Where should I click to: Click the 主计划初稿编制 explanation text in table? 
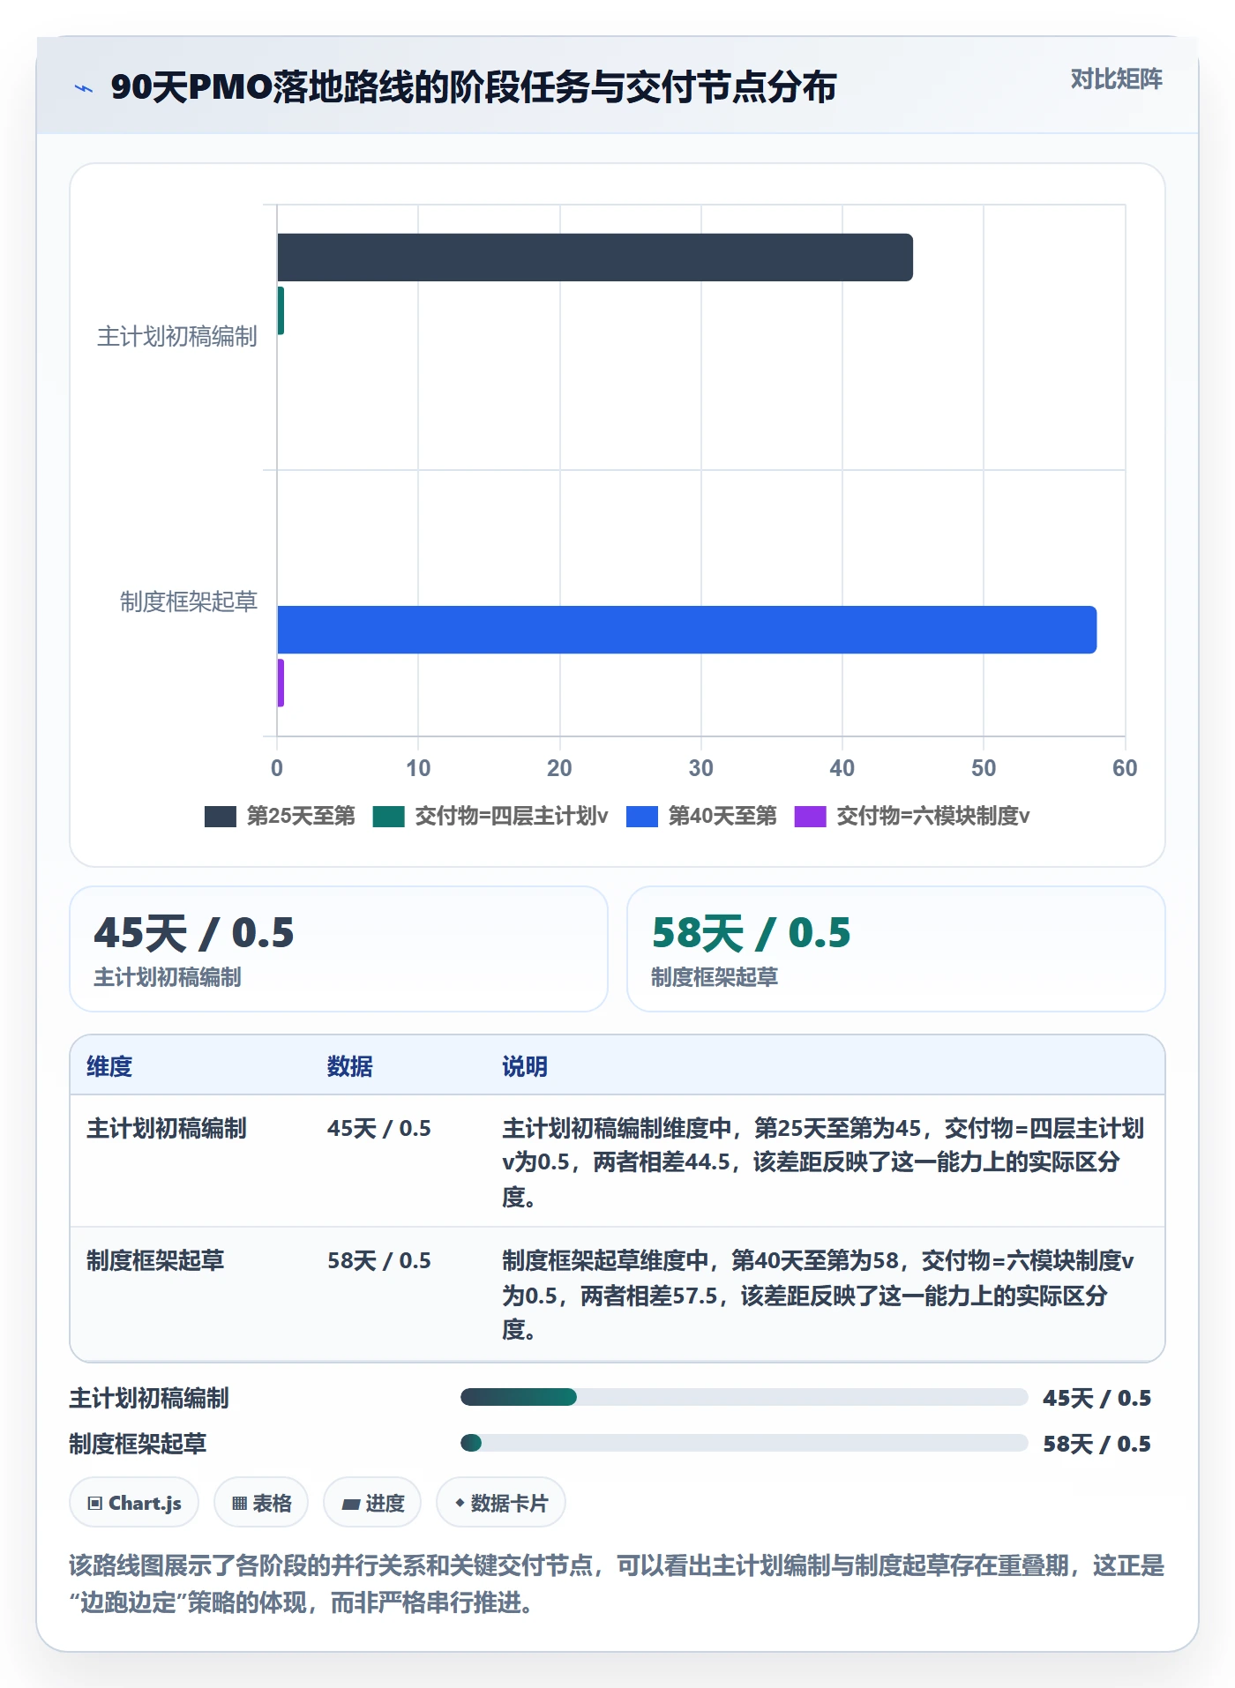823,1162
